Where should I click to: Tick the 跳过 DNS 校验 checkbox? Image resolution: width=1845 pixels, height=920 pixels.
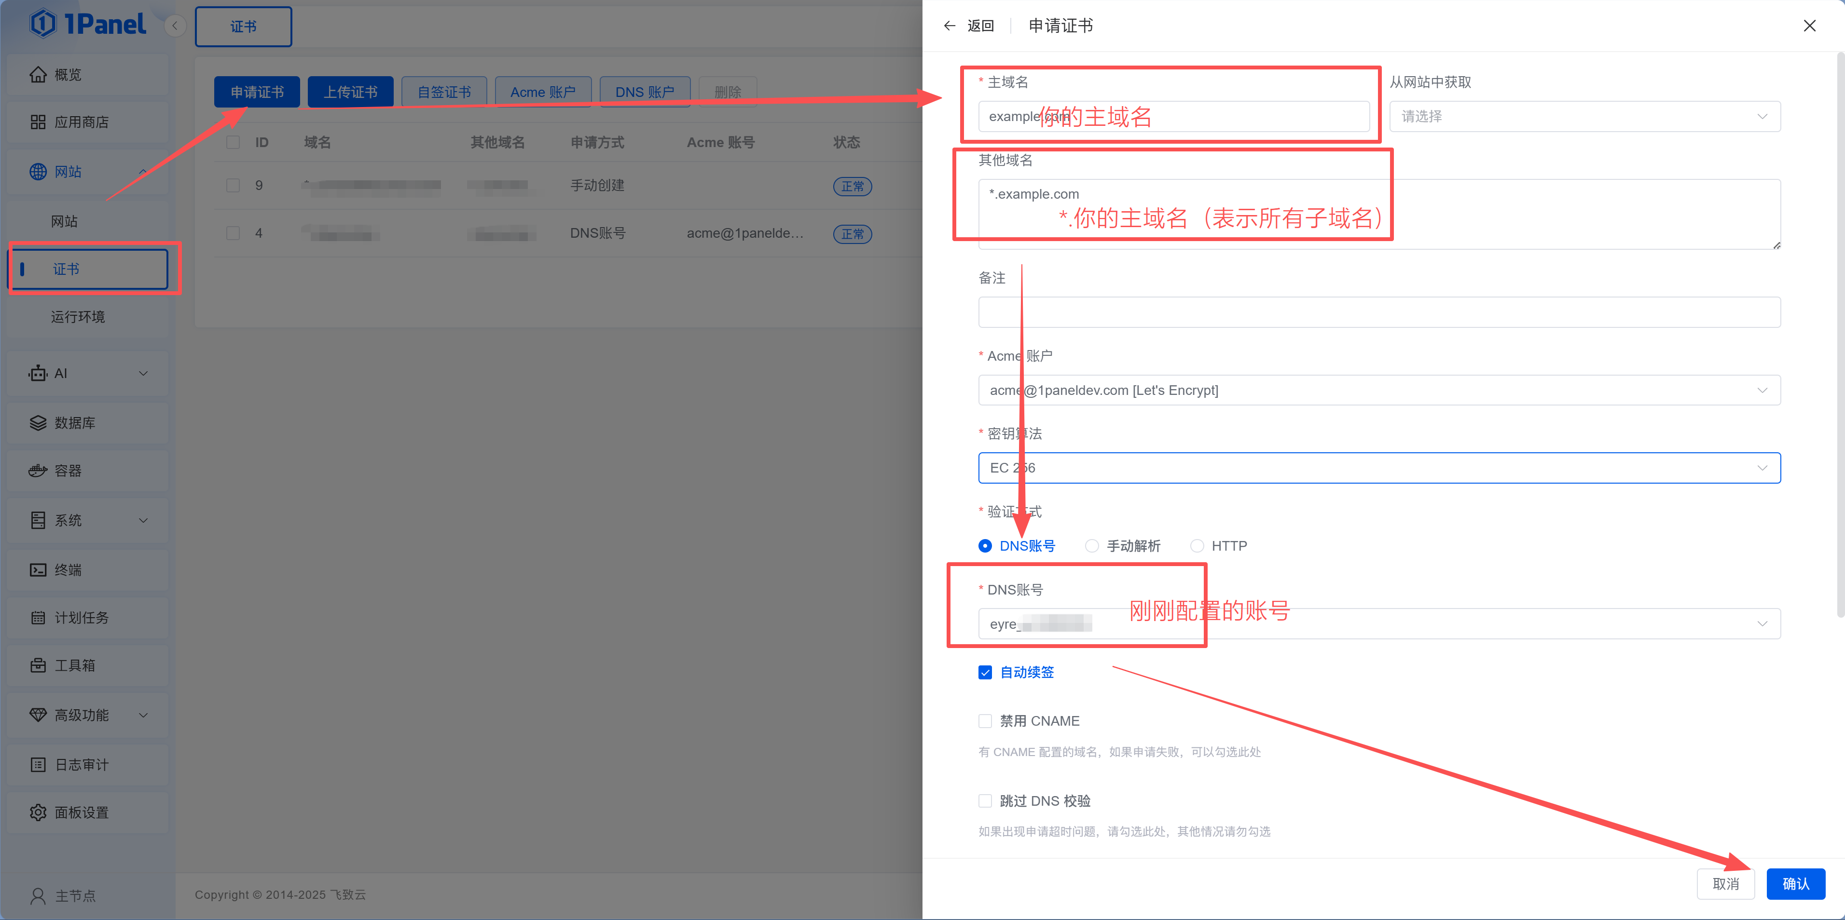tap(986, 801)
